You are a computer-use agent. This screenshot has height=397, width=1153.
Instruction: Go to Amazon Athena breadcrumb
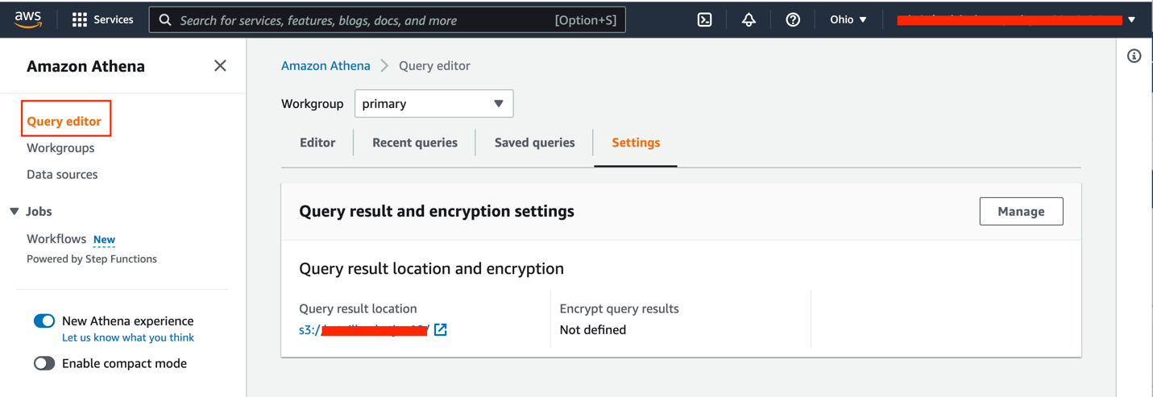[x=326, y=66]
